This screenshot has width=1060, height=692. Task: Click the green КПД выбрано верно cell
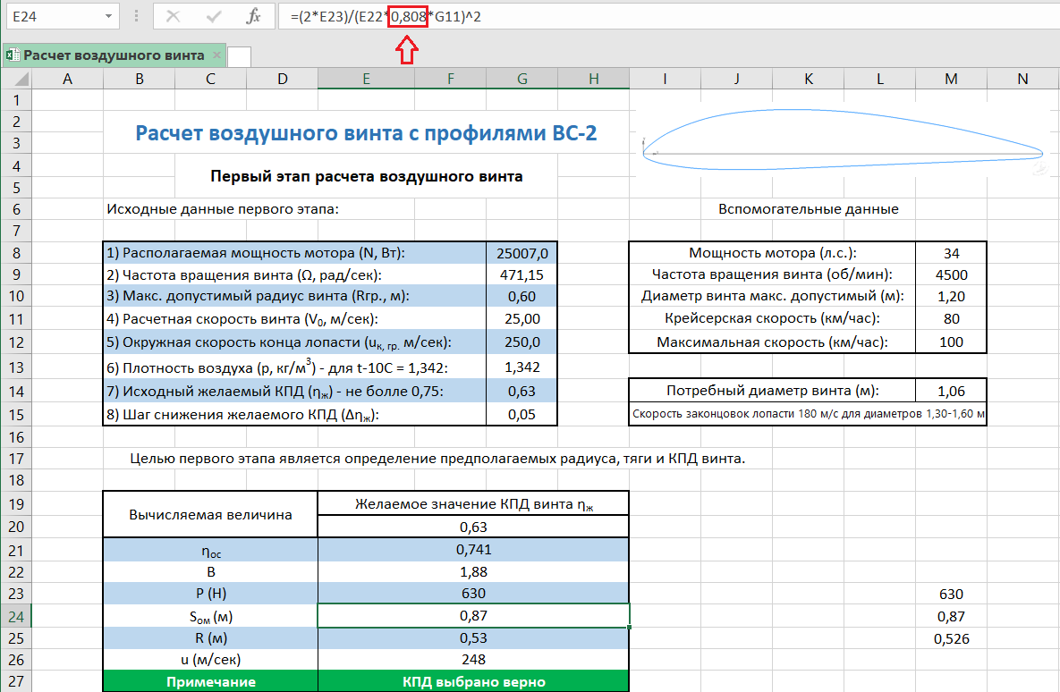(473, 681)
